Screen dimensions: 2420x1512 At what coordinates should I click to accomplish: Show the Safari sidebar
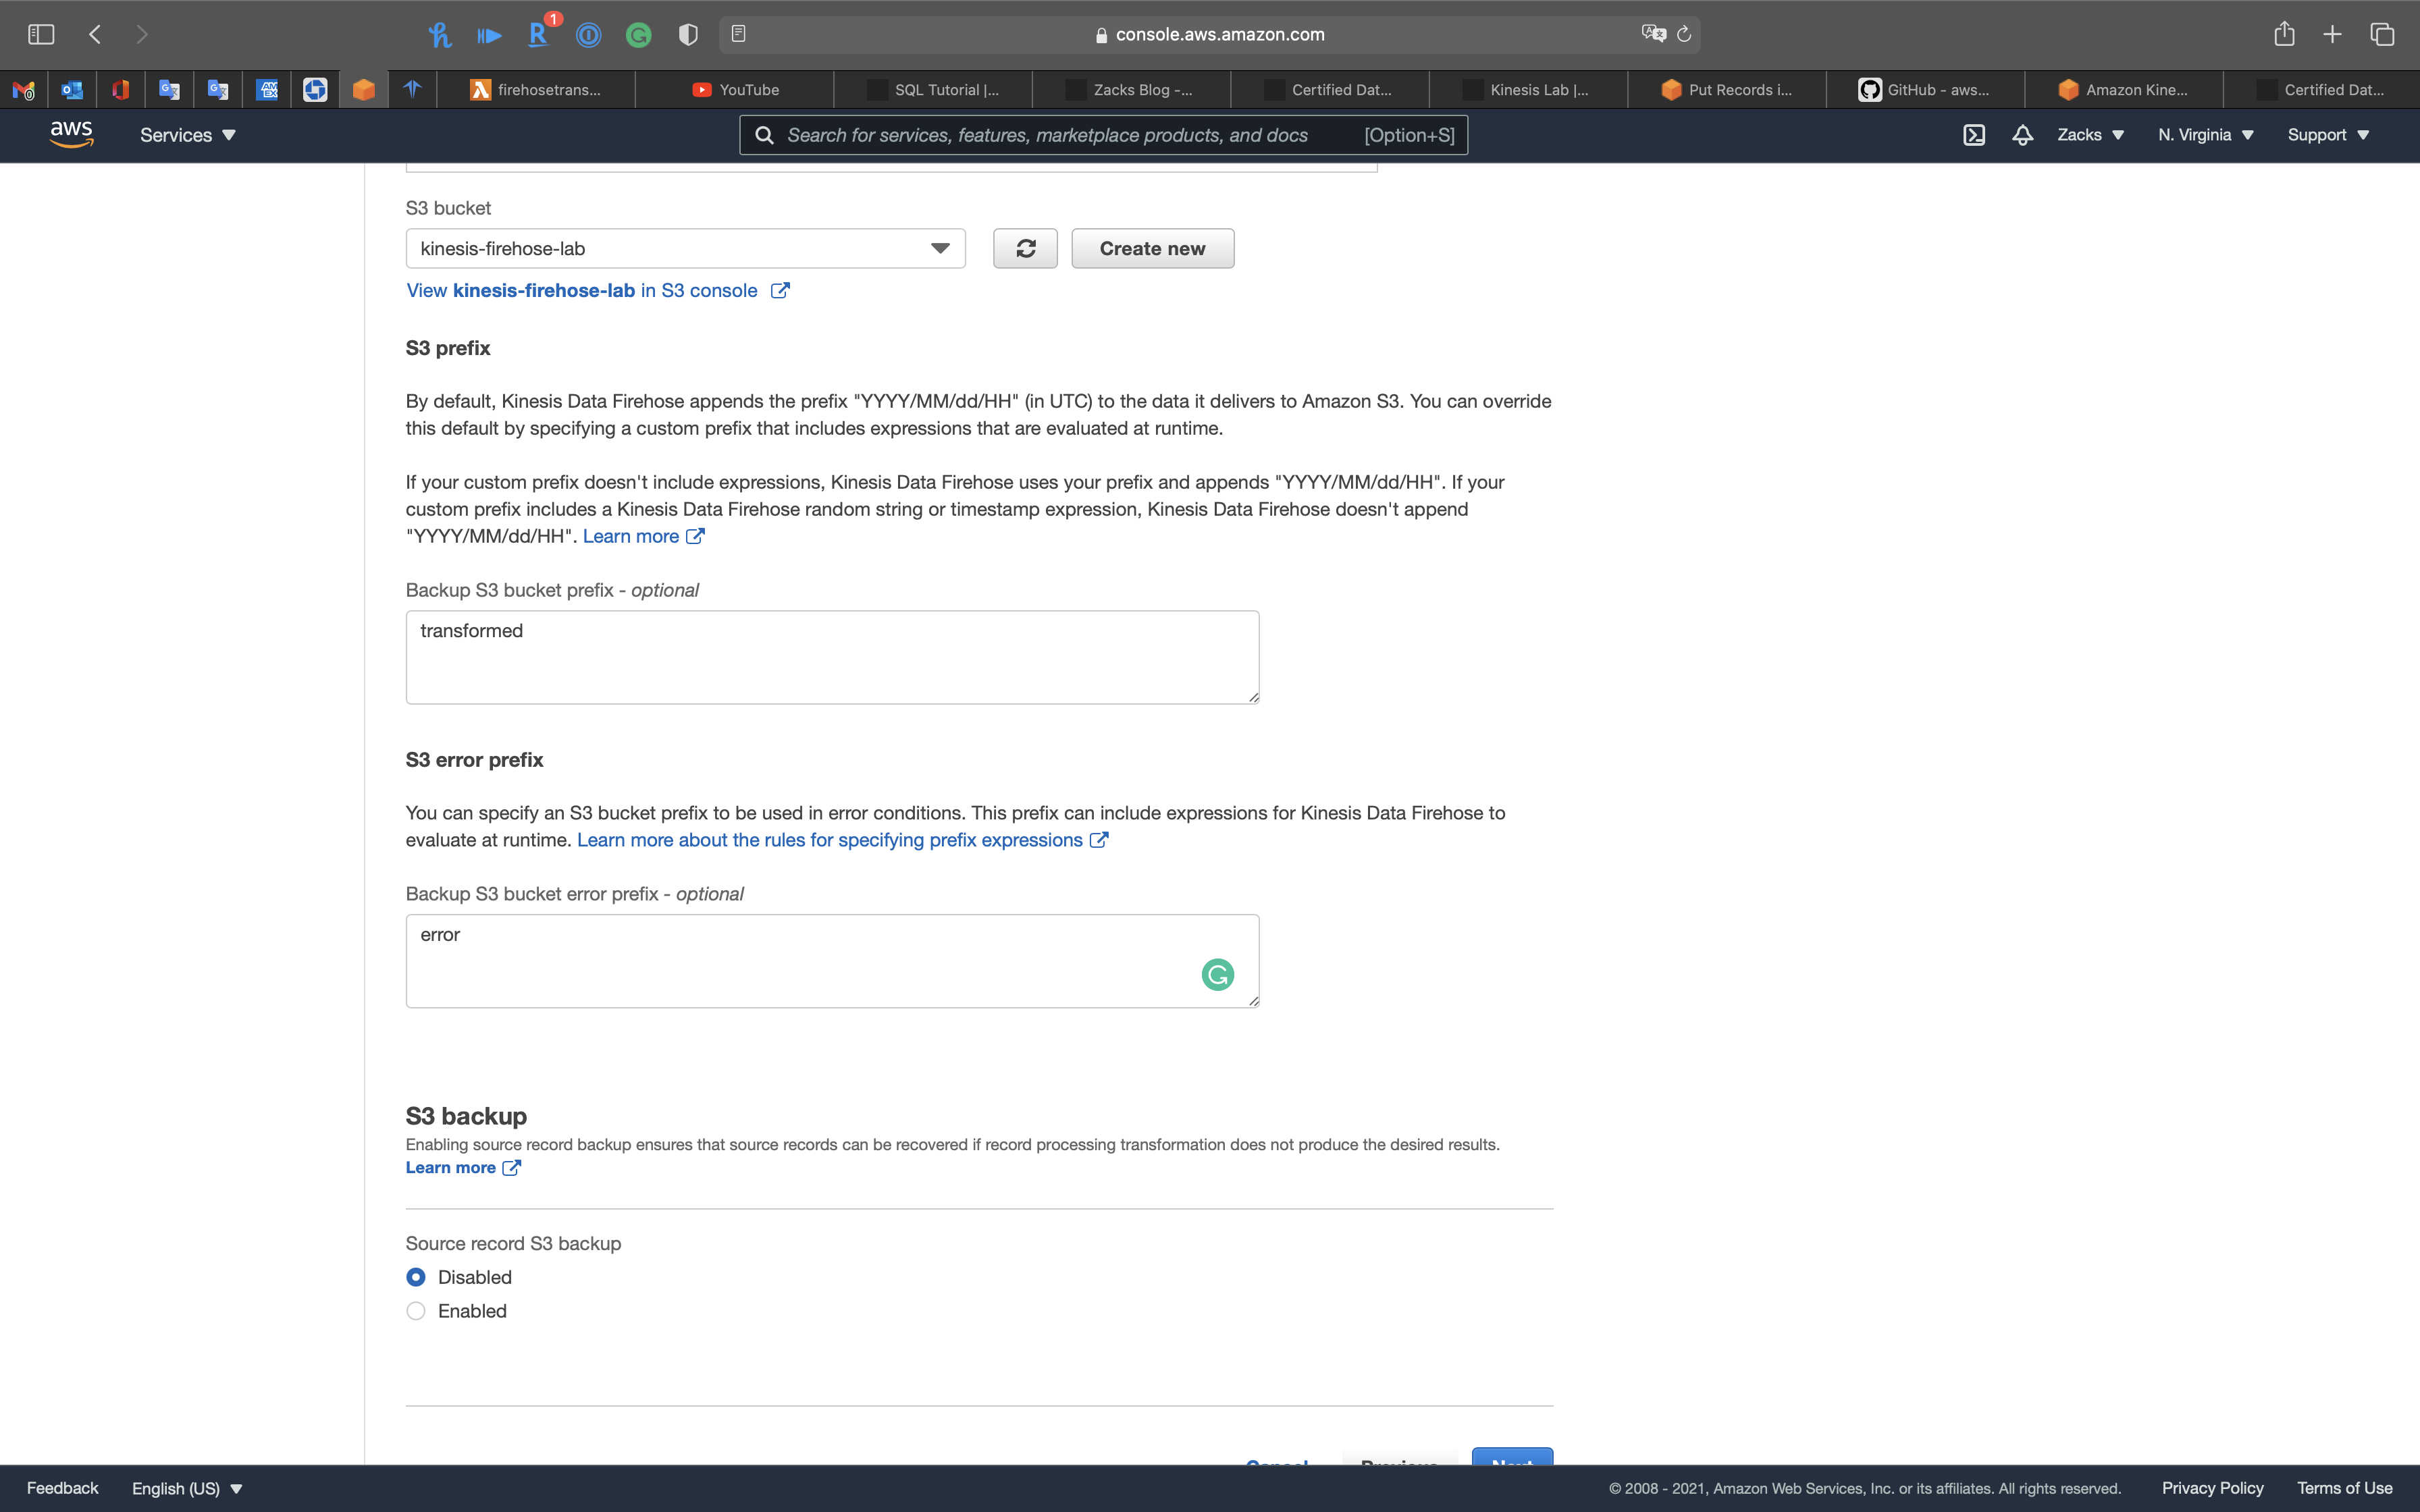(41, 34)
